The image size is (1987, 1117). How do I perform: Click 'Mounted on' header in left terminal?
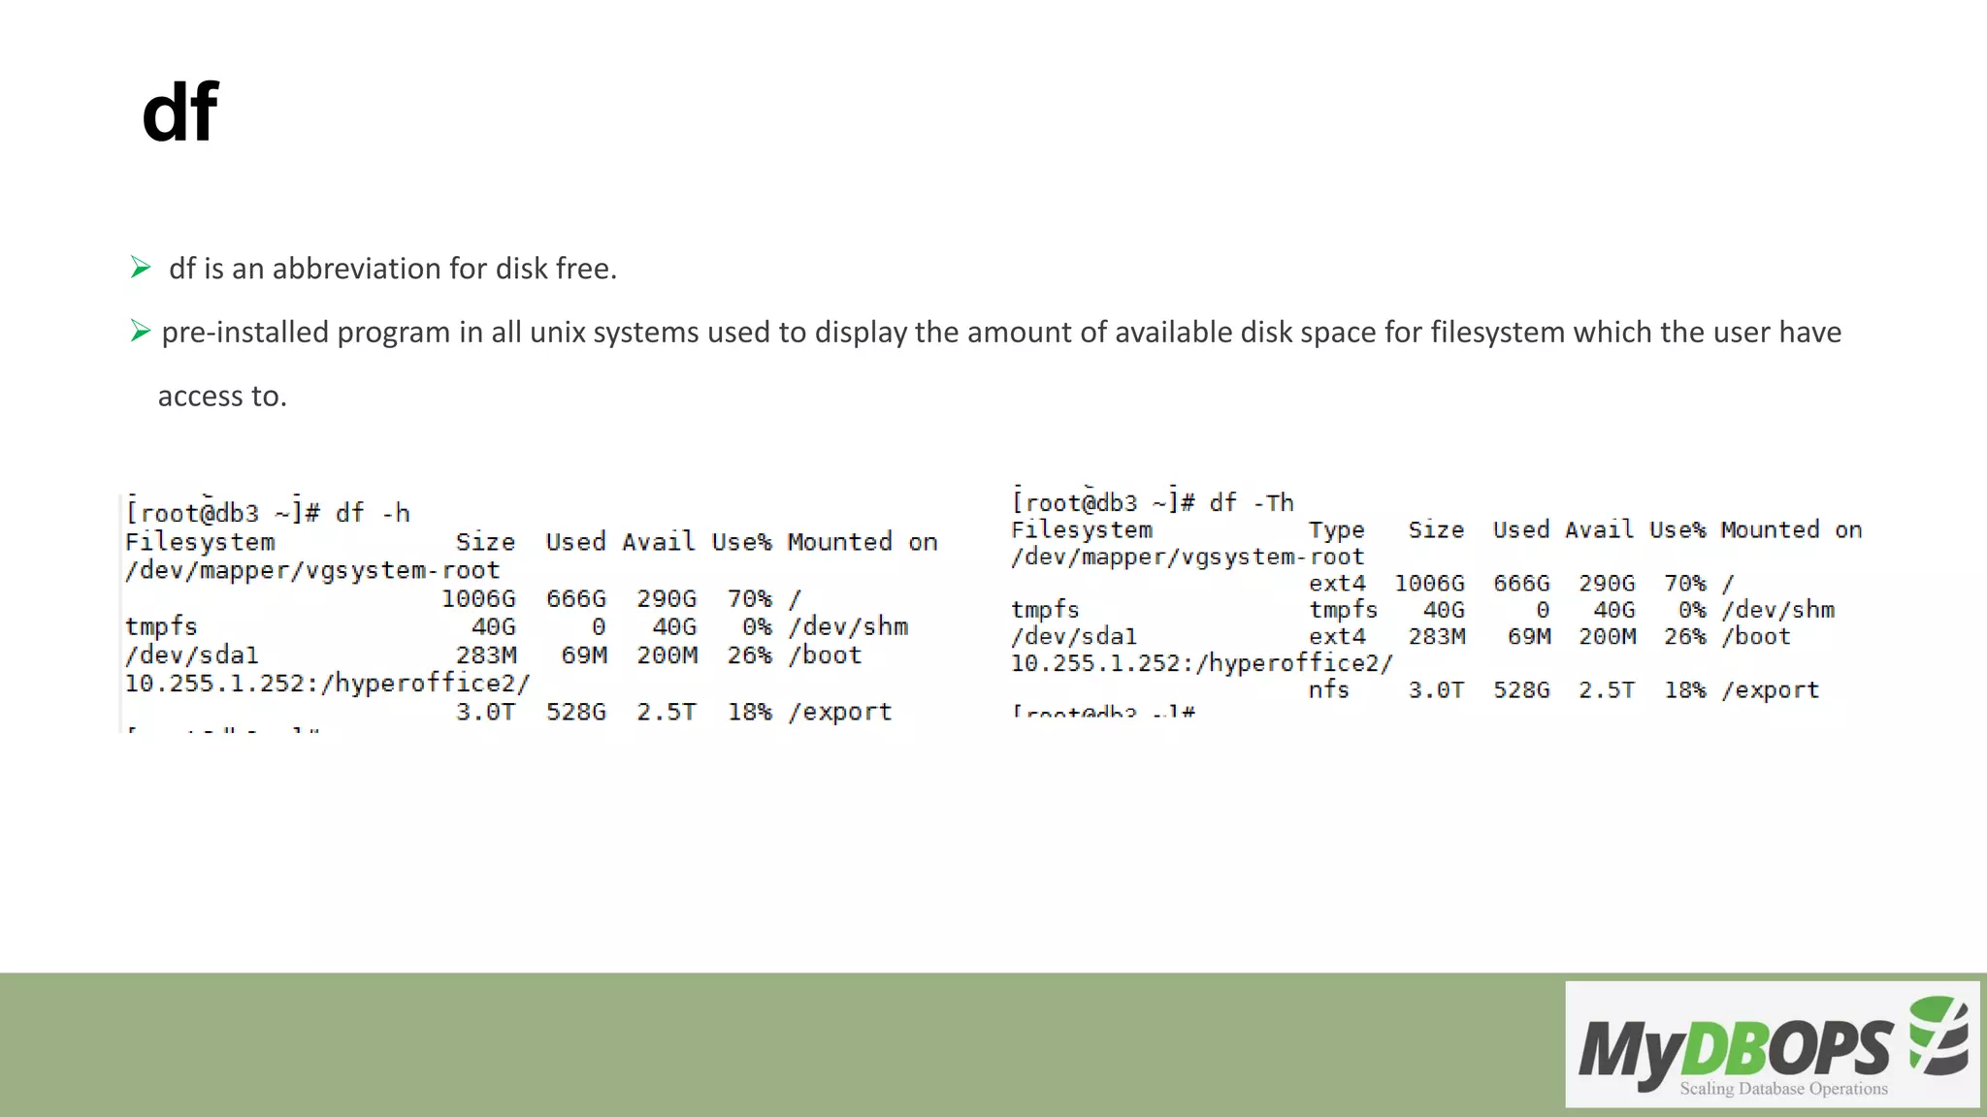click(863, 542)
